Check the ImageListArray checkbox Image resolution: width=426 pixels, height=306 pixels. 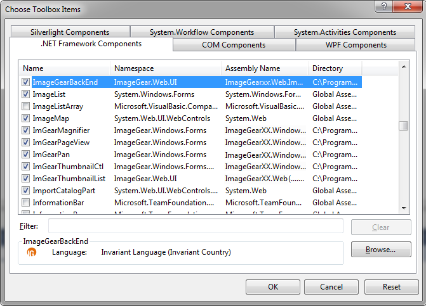coord(26,106)
